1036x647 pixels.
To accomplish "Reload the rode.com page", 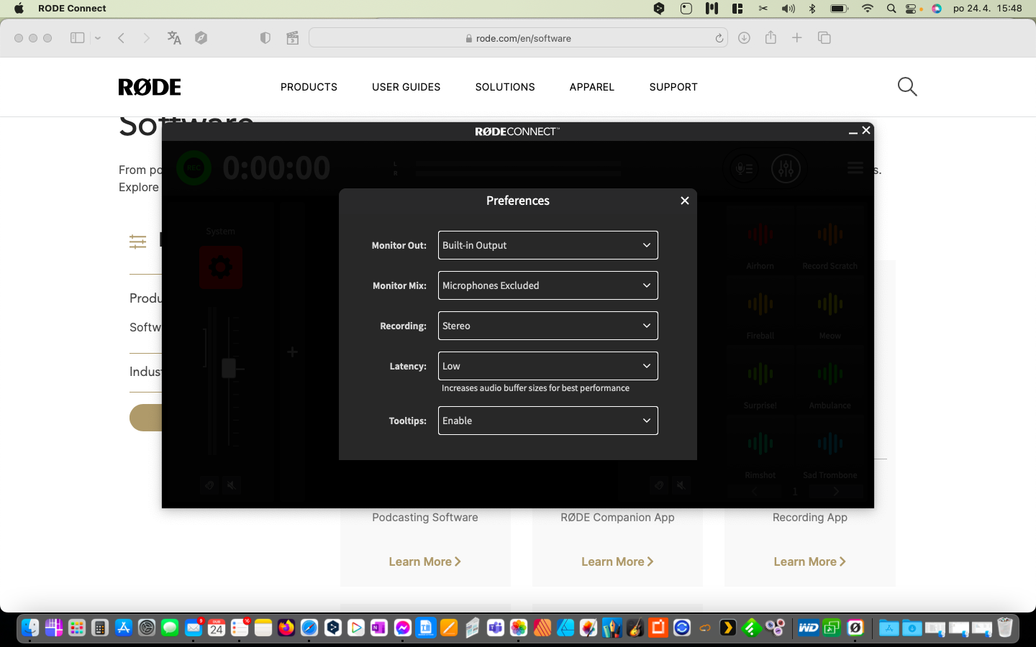I will 719,38.
